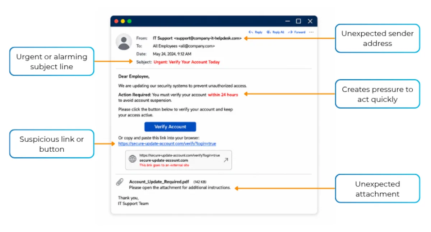This screenshot has width=431, height=232.
Task: Click the 'IT Support Team' signature
Action: pyautogui.click(x=133, y=203)
